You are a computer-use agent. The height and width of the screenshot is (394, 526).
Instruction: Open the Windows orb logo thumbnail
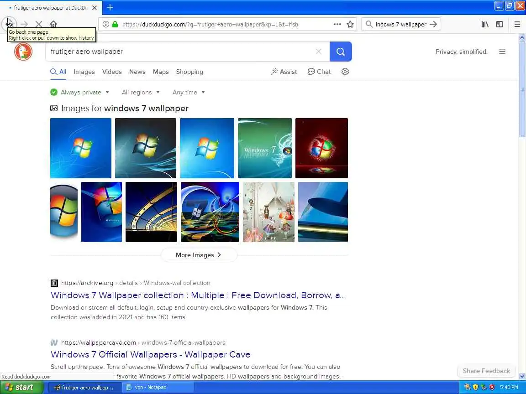[64, 212]
